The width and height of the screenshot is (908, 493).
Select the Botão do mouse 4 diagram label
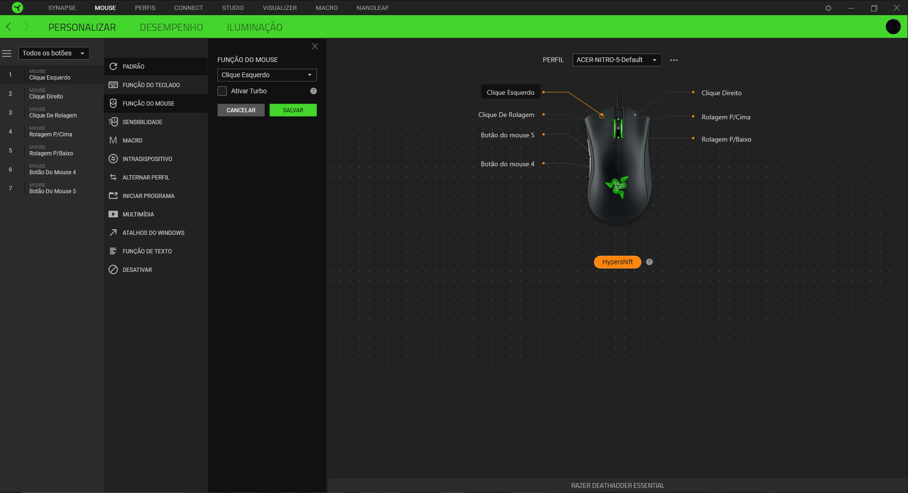(507, 164)
